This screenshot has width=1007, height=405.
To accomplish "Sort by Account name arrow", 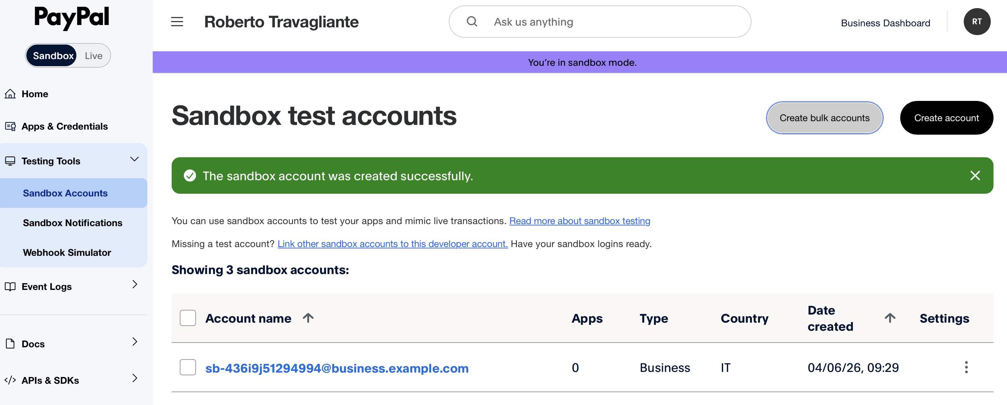I will [308, 318].
